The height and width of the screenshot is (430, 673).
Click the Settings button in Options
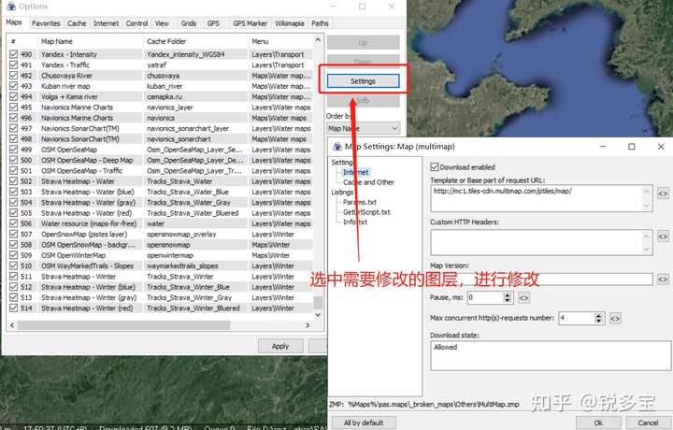coord(363,81)
